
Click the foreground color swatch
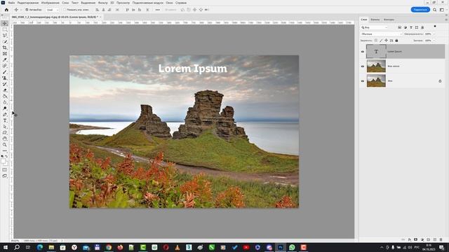(x=4, y=162)
